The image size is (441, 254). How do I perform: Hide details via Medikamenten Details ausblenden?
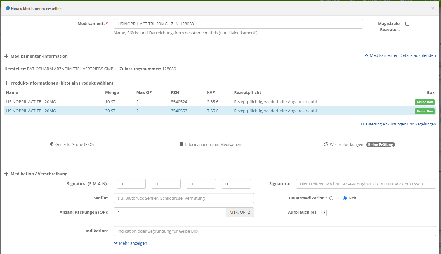(400, 55)
